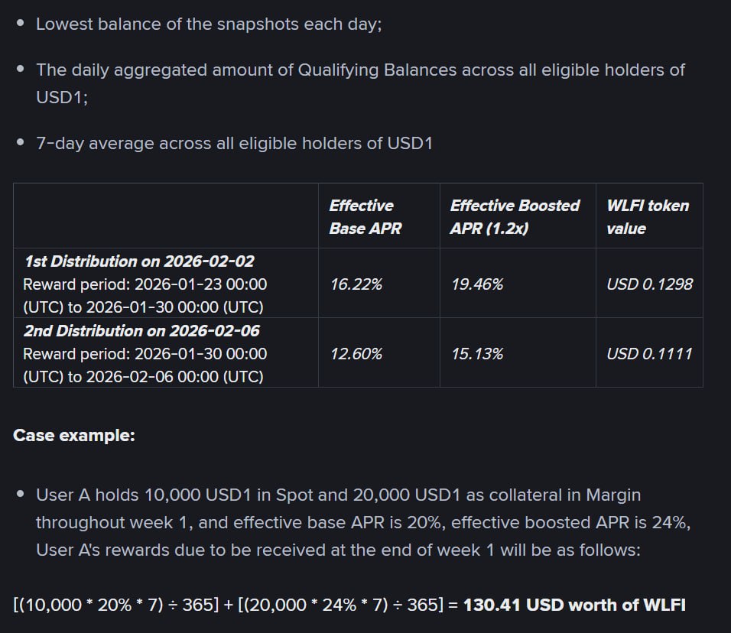
Task: Click the 'Case example:' heading
Action: [74, 436]
